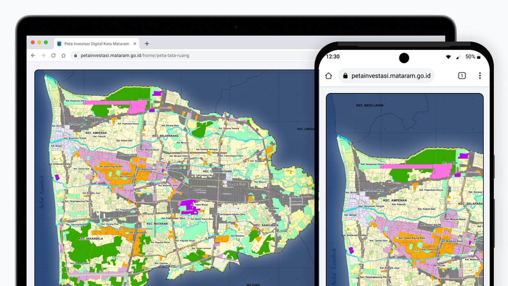508x286 pixels.
Task: Open the tab switcher showing 1 tab
Action: pos(462,75)
